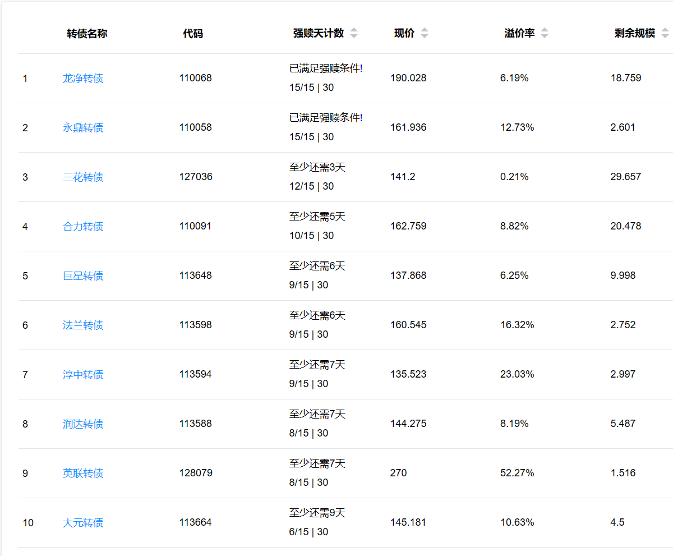Click the 代码 column header
This screenshot has width=673, height=556.
pos(193,34)
